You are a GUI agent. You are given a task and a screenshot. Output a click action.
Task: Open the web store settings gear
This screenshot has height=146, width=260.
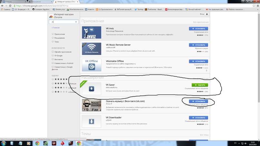click(207, 14)
